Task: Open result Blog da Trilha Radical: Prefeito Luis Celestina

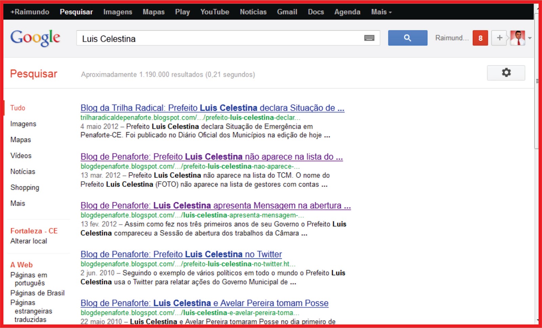Action: pyautogui.click(x=212, y=108)
